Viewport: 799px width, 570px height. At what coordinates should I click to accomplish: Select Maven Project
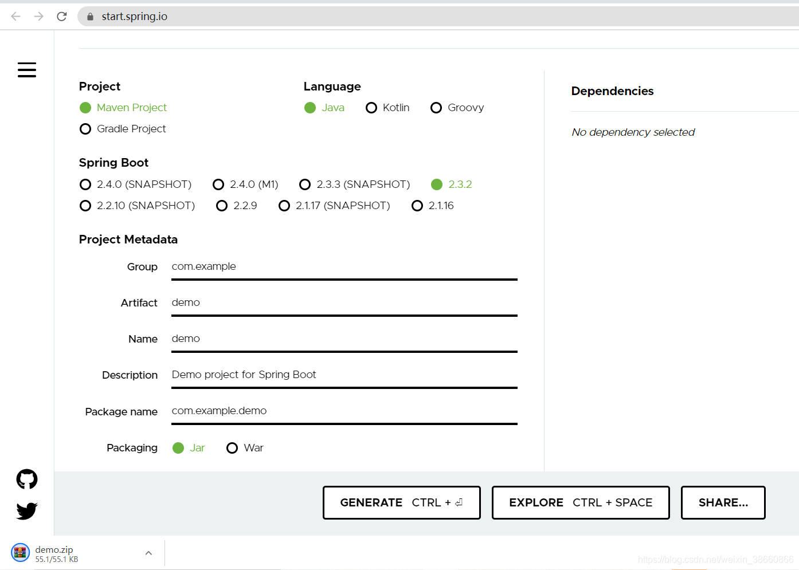(x=123, y=108)
